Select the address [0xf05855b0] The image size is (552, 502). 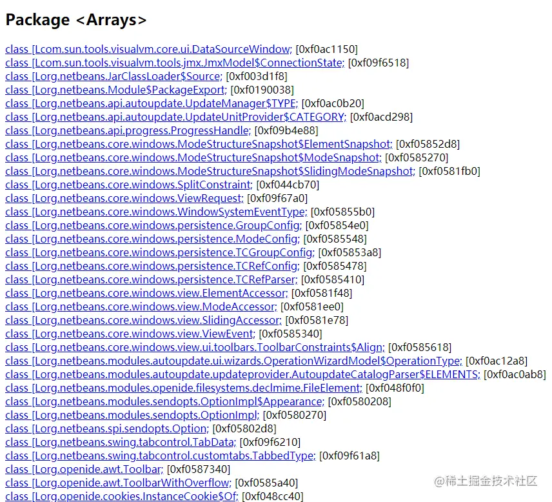[342, 212]
